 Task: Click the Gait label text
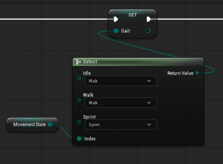pyautogui.click(x=125, y=31)
